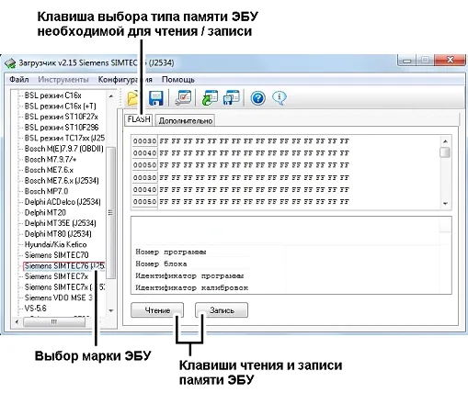468x393 pixels.
Task: Select BSL режим C16x in the list
Action: tap(52, 95)
